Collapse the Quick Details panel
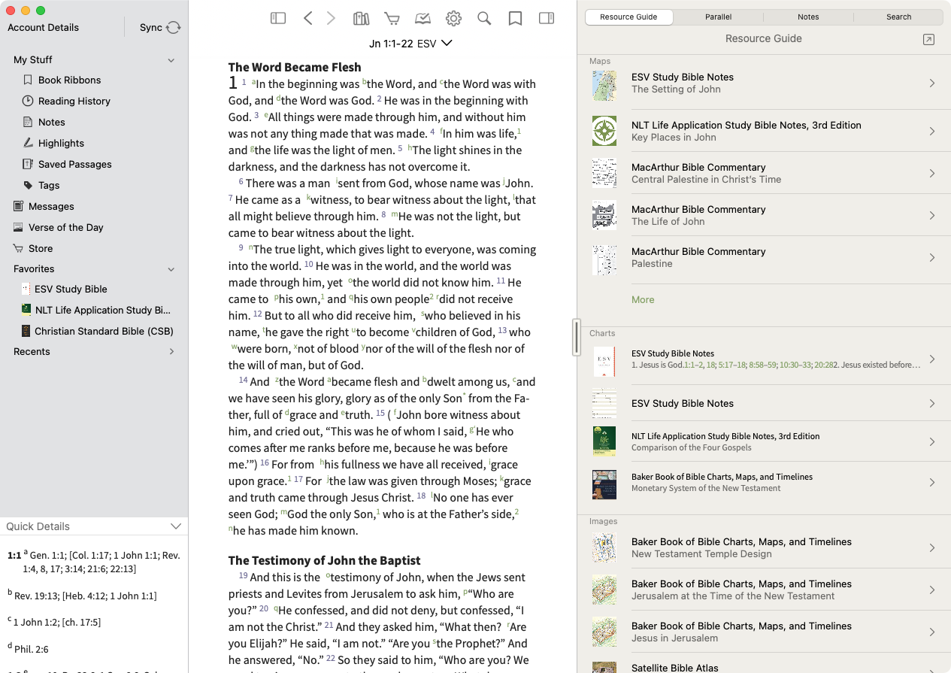 [x=176, y=526]
